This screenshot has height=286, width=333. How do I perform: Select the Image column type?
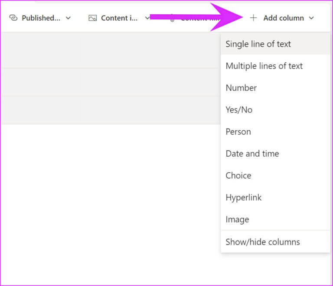point(275,219)
